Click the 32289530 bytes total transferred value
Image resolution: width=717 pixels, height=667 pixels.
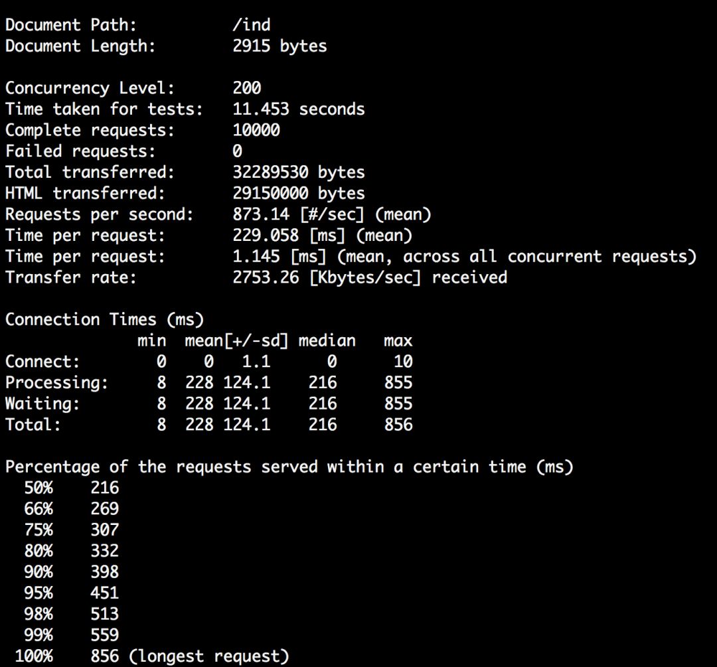(x=298, y=173)
